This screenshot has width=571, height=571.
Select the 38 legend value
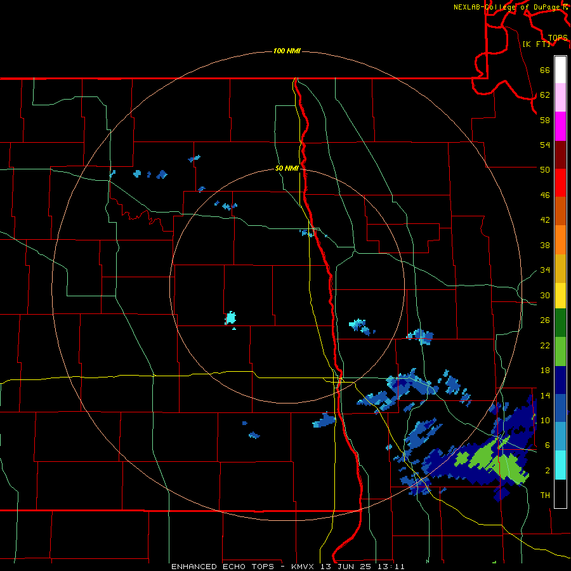pyautogui.click(x=545, y=245)
